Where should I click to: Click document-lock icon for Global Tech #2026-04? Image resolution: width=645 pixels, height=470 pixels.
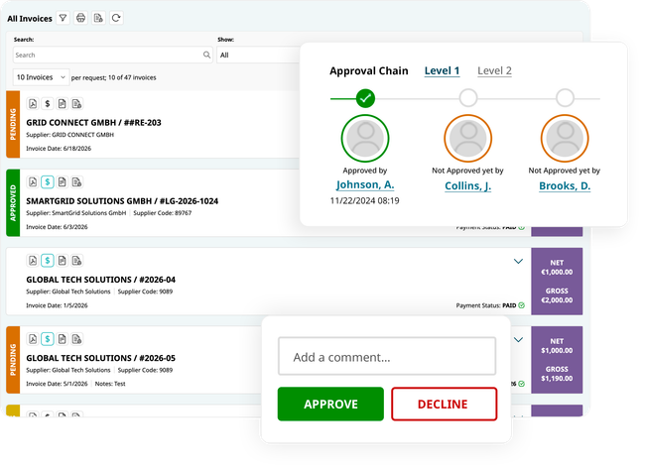(77, 261)
